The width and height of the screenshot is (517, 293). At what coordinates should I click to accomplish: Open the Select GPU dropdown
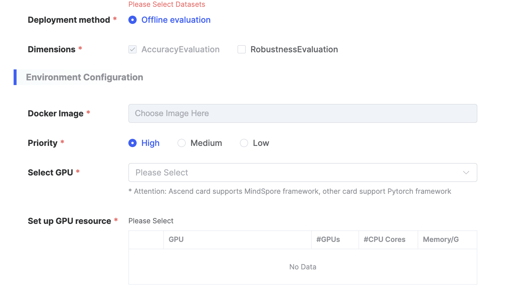pyautogui.click(x=296, y=172)
